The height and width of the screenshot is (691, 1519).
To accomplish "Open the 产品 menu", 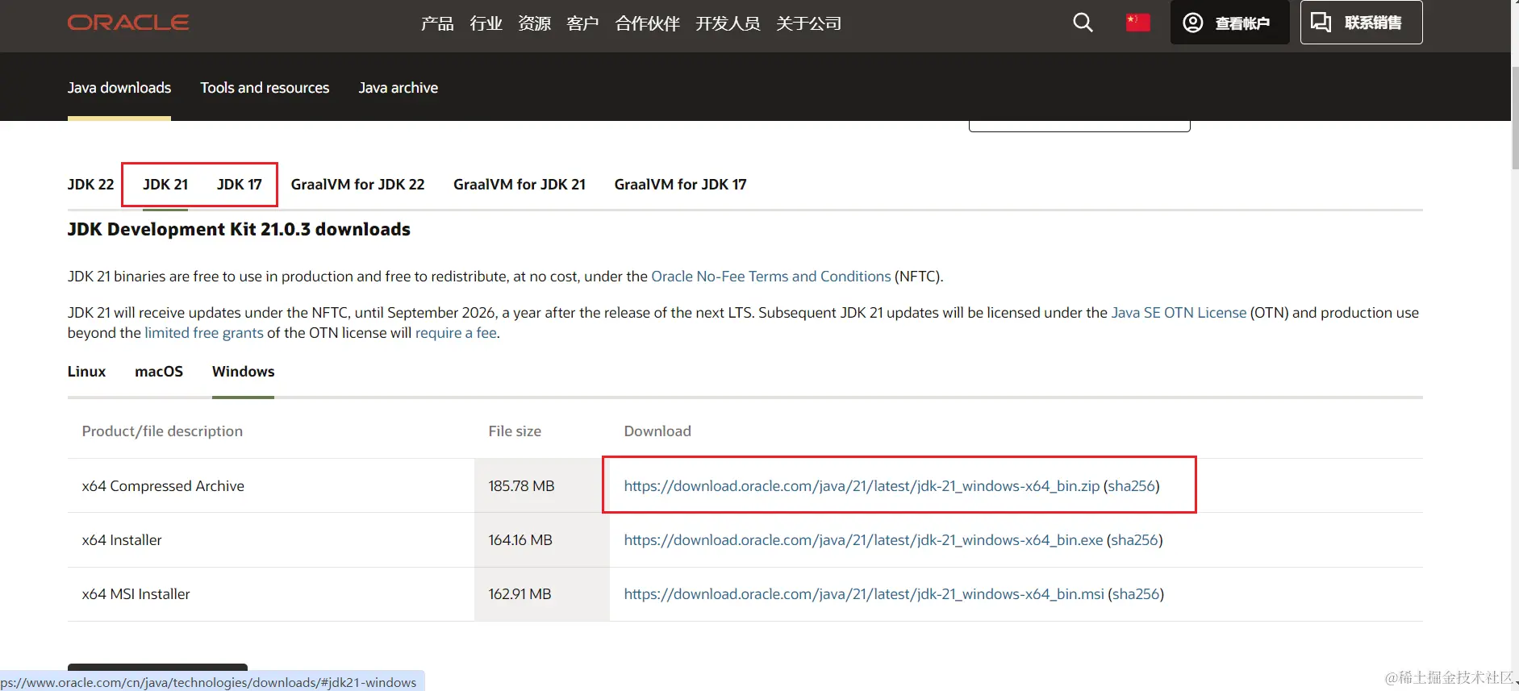I will 437,23.
